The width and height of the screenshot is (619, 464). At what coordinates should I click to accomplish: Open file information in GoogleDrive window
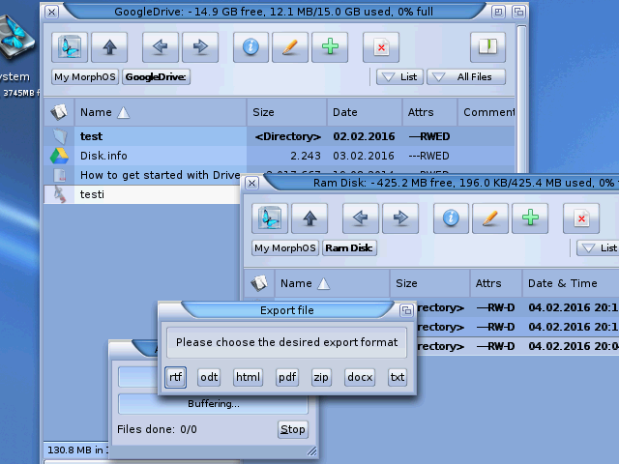pos(251,47)
